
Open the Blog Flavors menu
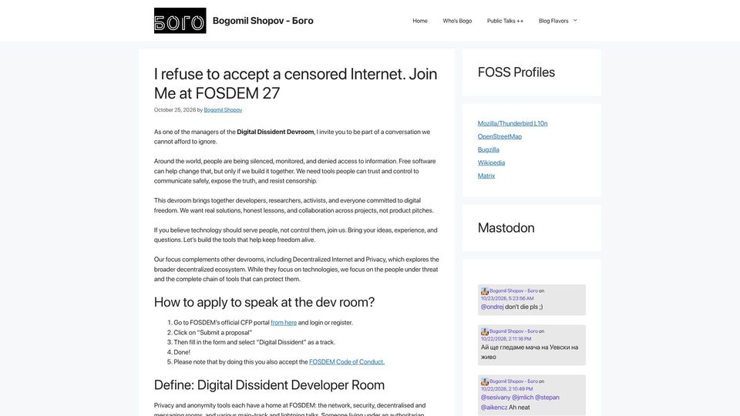[x=553, y=21]
